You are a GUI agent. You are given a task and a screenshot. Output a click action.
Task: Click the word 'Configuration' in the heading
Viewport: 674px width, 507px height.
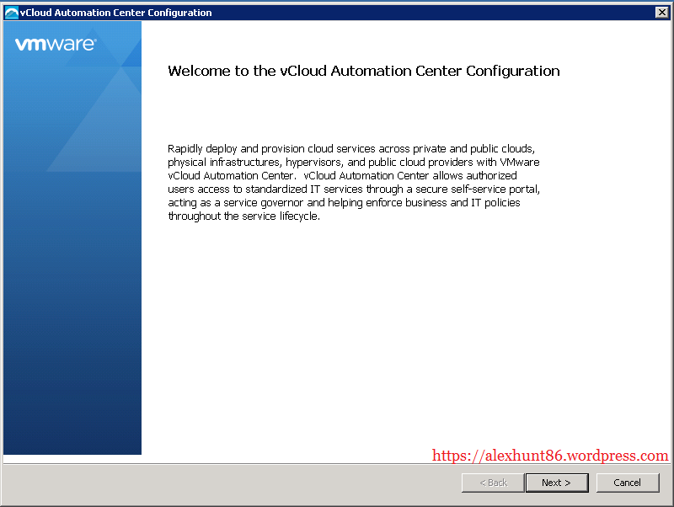pos(512,71)
